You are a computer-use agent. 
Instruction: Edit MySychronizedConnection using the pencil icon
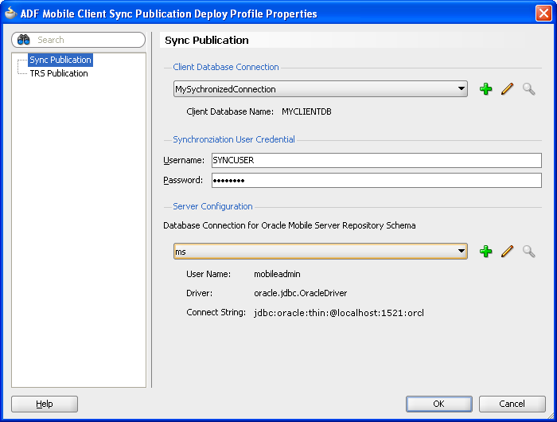508,89
